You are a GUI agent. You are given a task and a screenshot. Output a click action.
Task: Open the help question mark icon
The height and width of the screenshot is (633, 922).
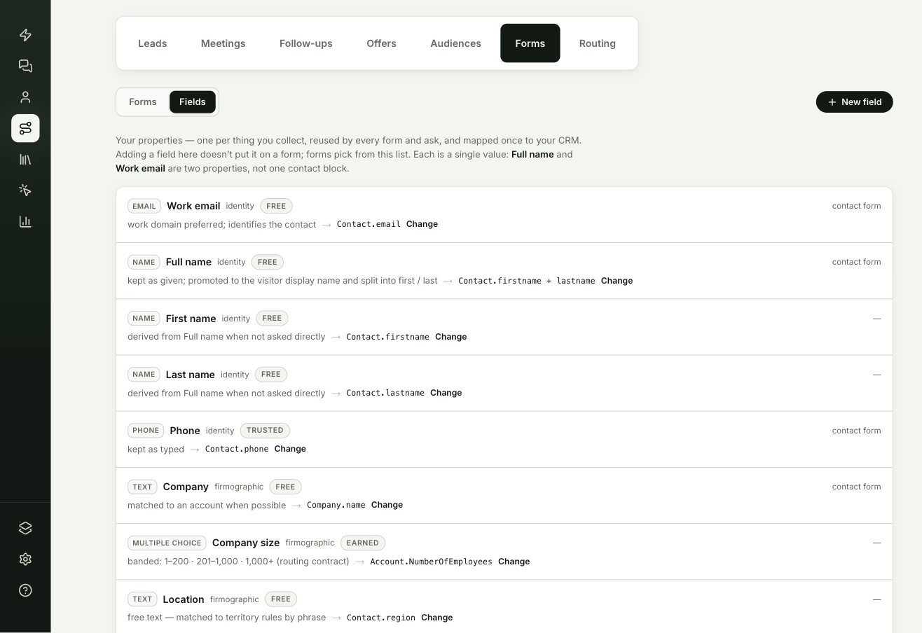(25, 590)
